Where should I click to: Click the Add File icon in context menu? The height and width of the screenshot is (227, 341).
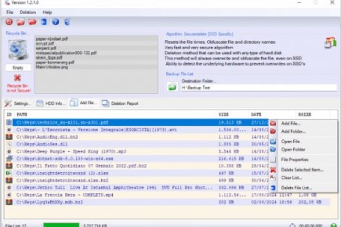pos(273,123)
